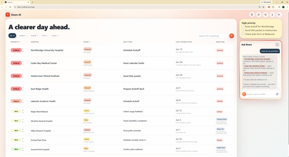The image size is (289, 157).
Task: Bookmark this page with star icon
Action: (x=264, y=7)
